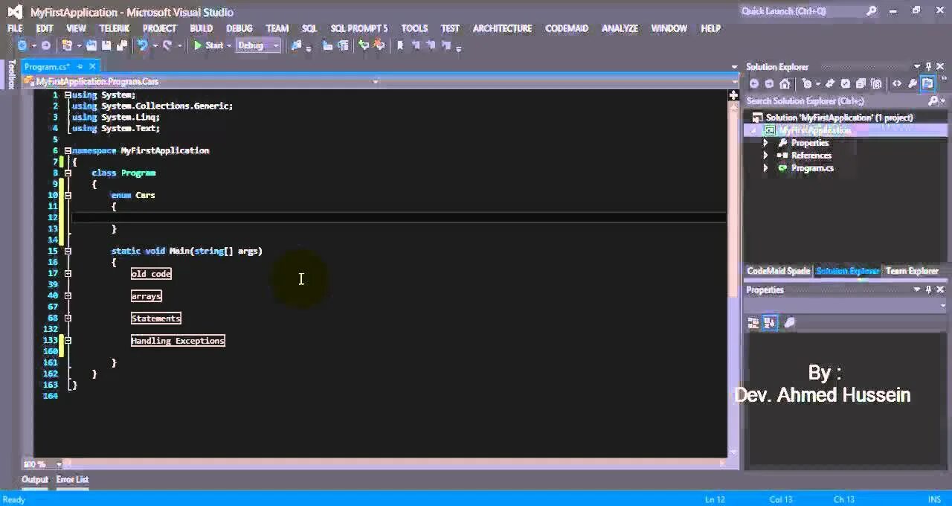Expand the 'Statements' region
Screen dimensions: 952x506
click(x=68, y=318)
